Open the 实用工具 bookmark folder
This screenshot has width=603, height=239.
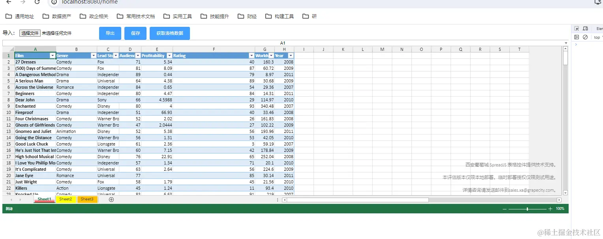point(178,16)
